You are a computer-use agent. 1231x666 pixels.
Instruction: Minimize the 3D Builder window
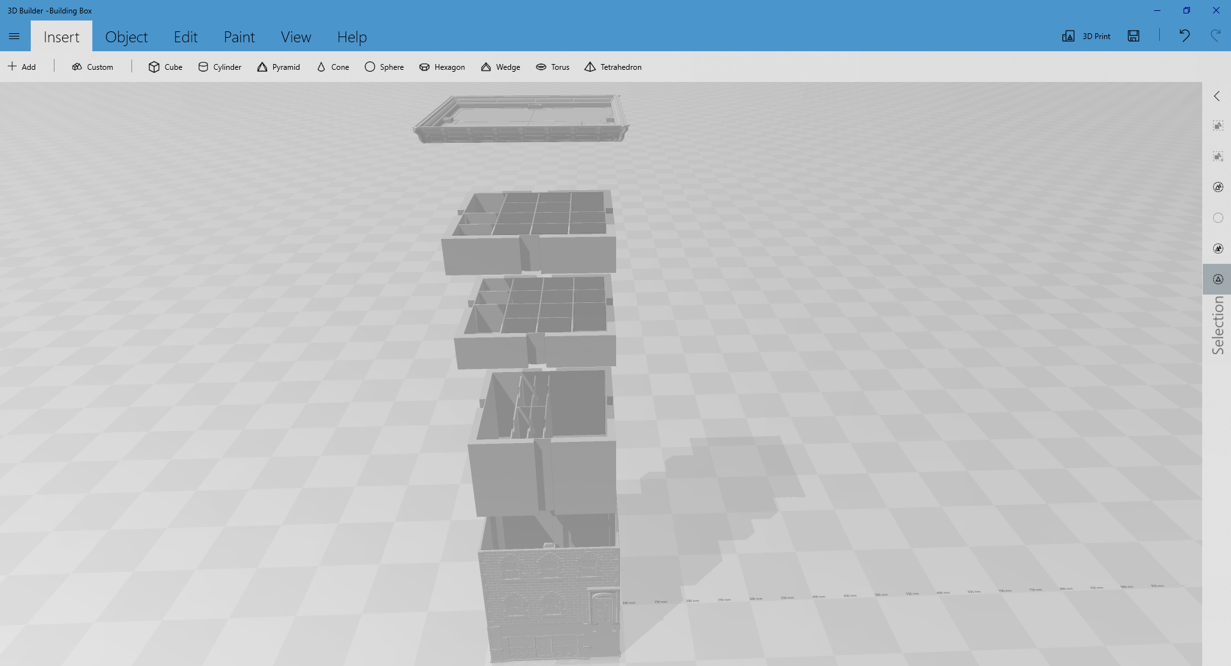coord(1157,10)
